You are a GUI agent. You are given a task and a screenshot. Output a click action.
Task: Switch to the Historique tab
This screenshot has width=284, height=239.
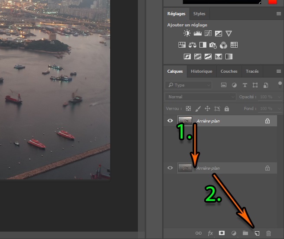[202, 71]
